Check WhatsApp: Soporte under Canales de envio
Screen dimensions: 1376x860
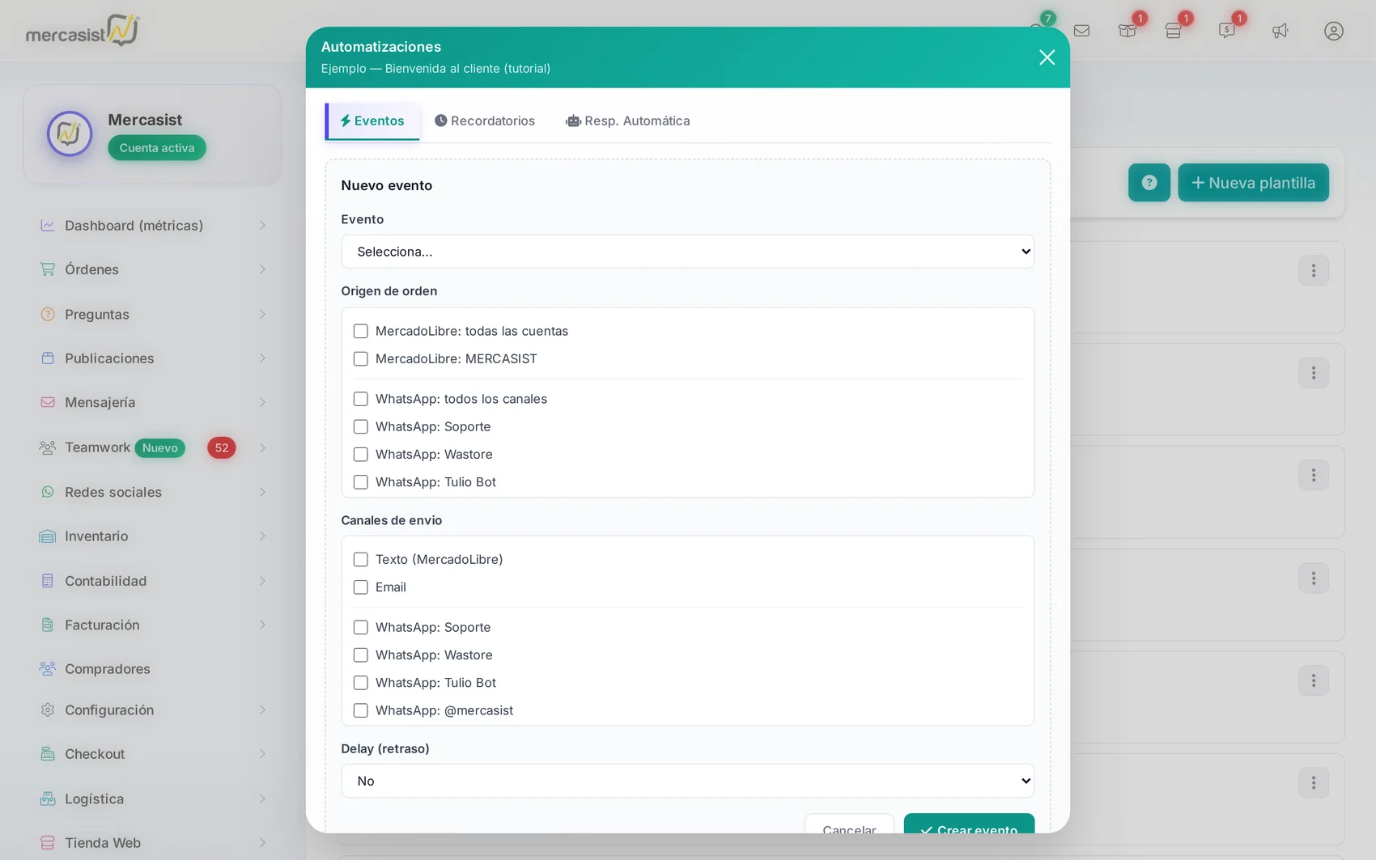coord(361,627)
